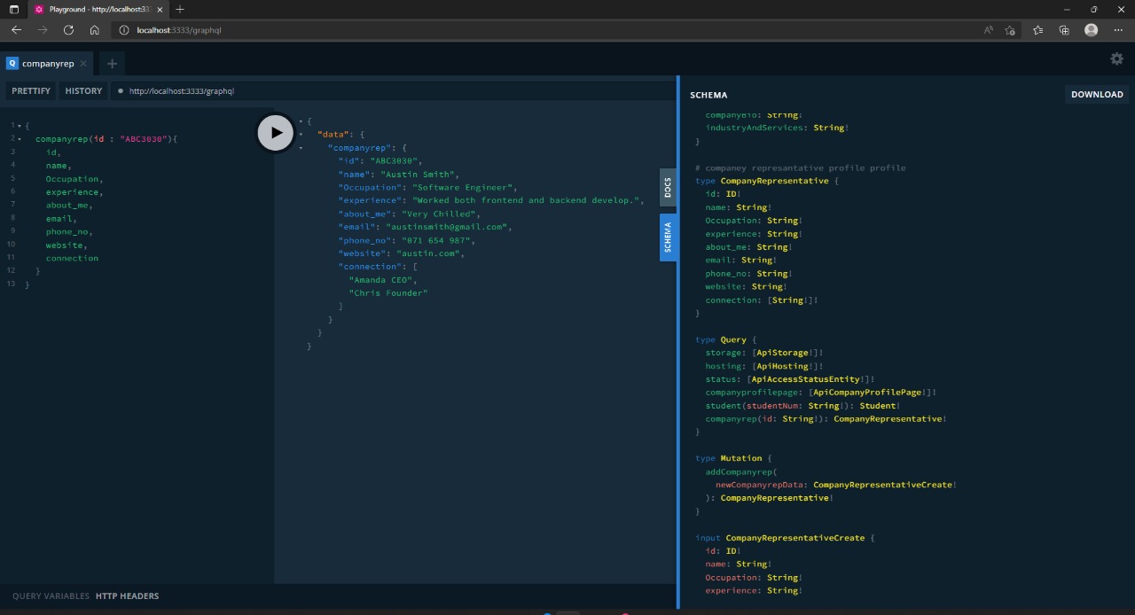Click the browser forward arrow
1135x615 pixels.
43,30
